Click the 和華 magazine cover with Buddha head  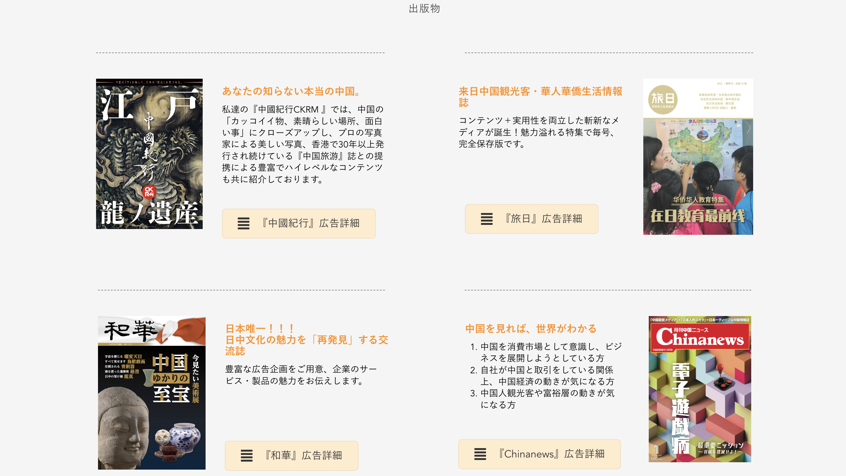pos(151,393)
